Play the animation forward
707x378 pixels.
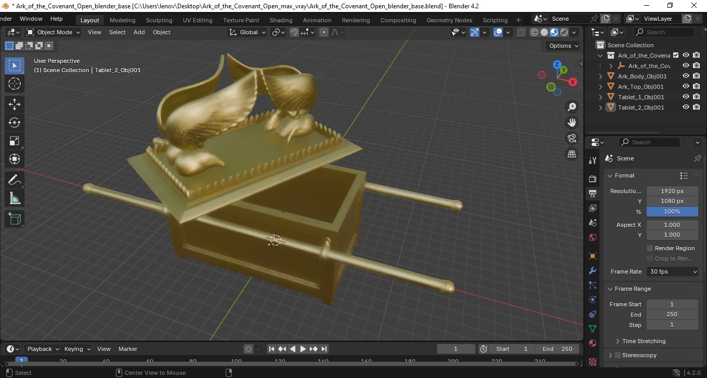click(x=303, y=349)
